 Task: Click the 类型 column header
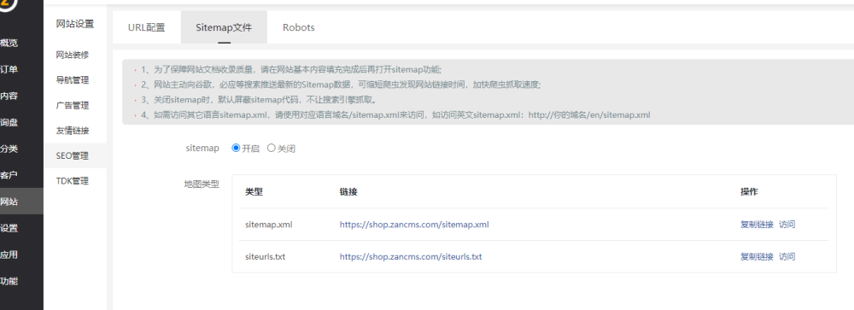[254, 192]
